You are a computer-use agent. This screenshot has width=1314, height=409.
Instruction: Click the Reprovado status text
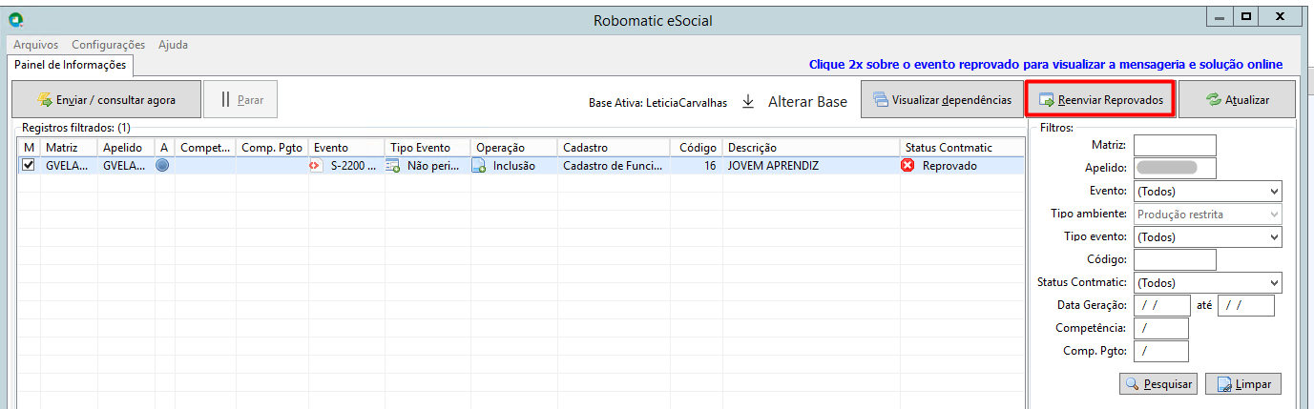[x=949, y=166]
